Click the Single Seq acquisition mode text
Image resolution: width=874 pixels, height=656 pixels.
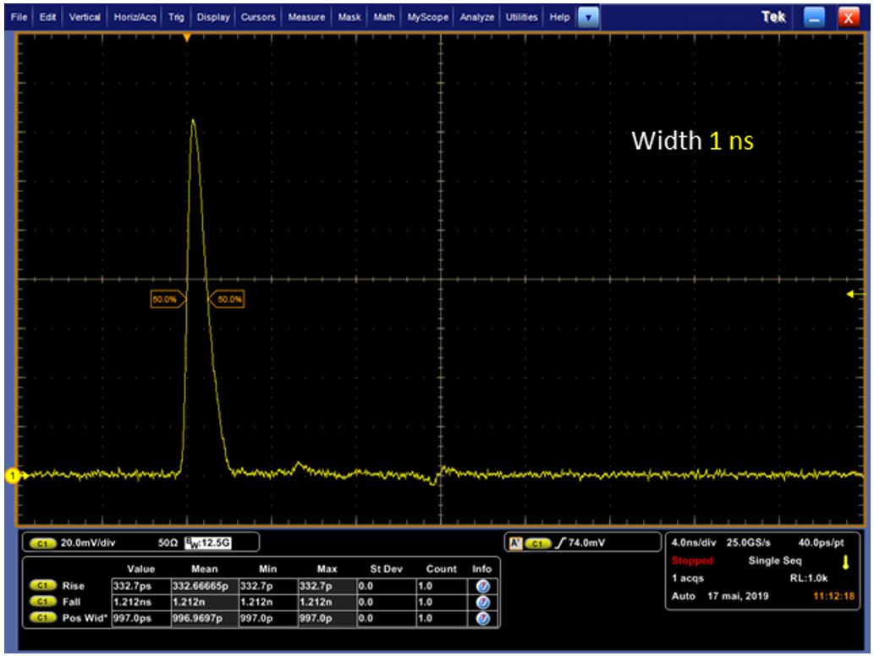click(x=775, y=560)
